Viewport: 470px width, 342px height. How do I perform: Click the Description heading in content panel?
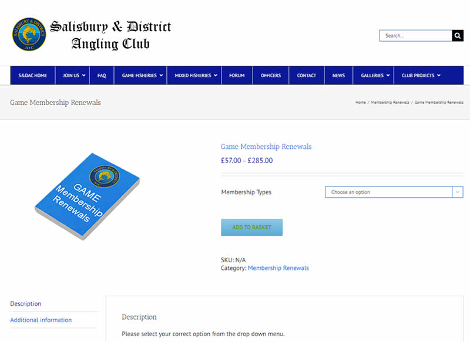click(x=139, y=317)
